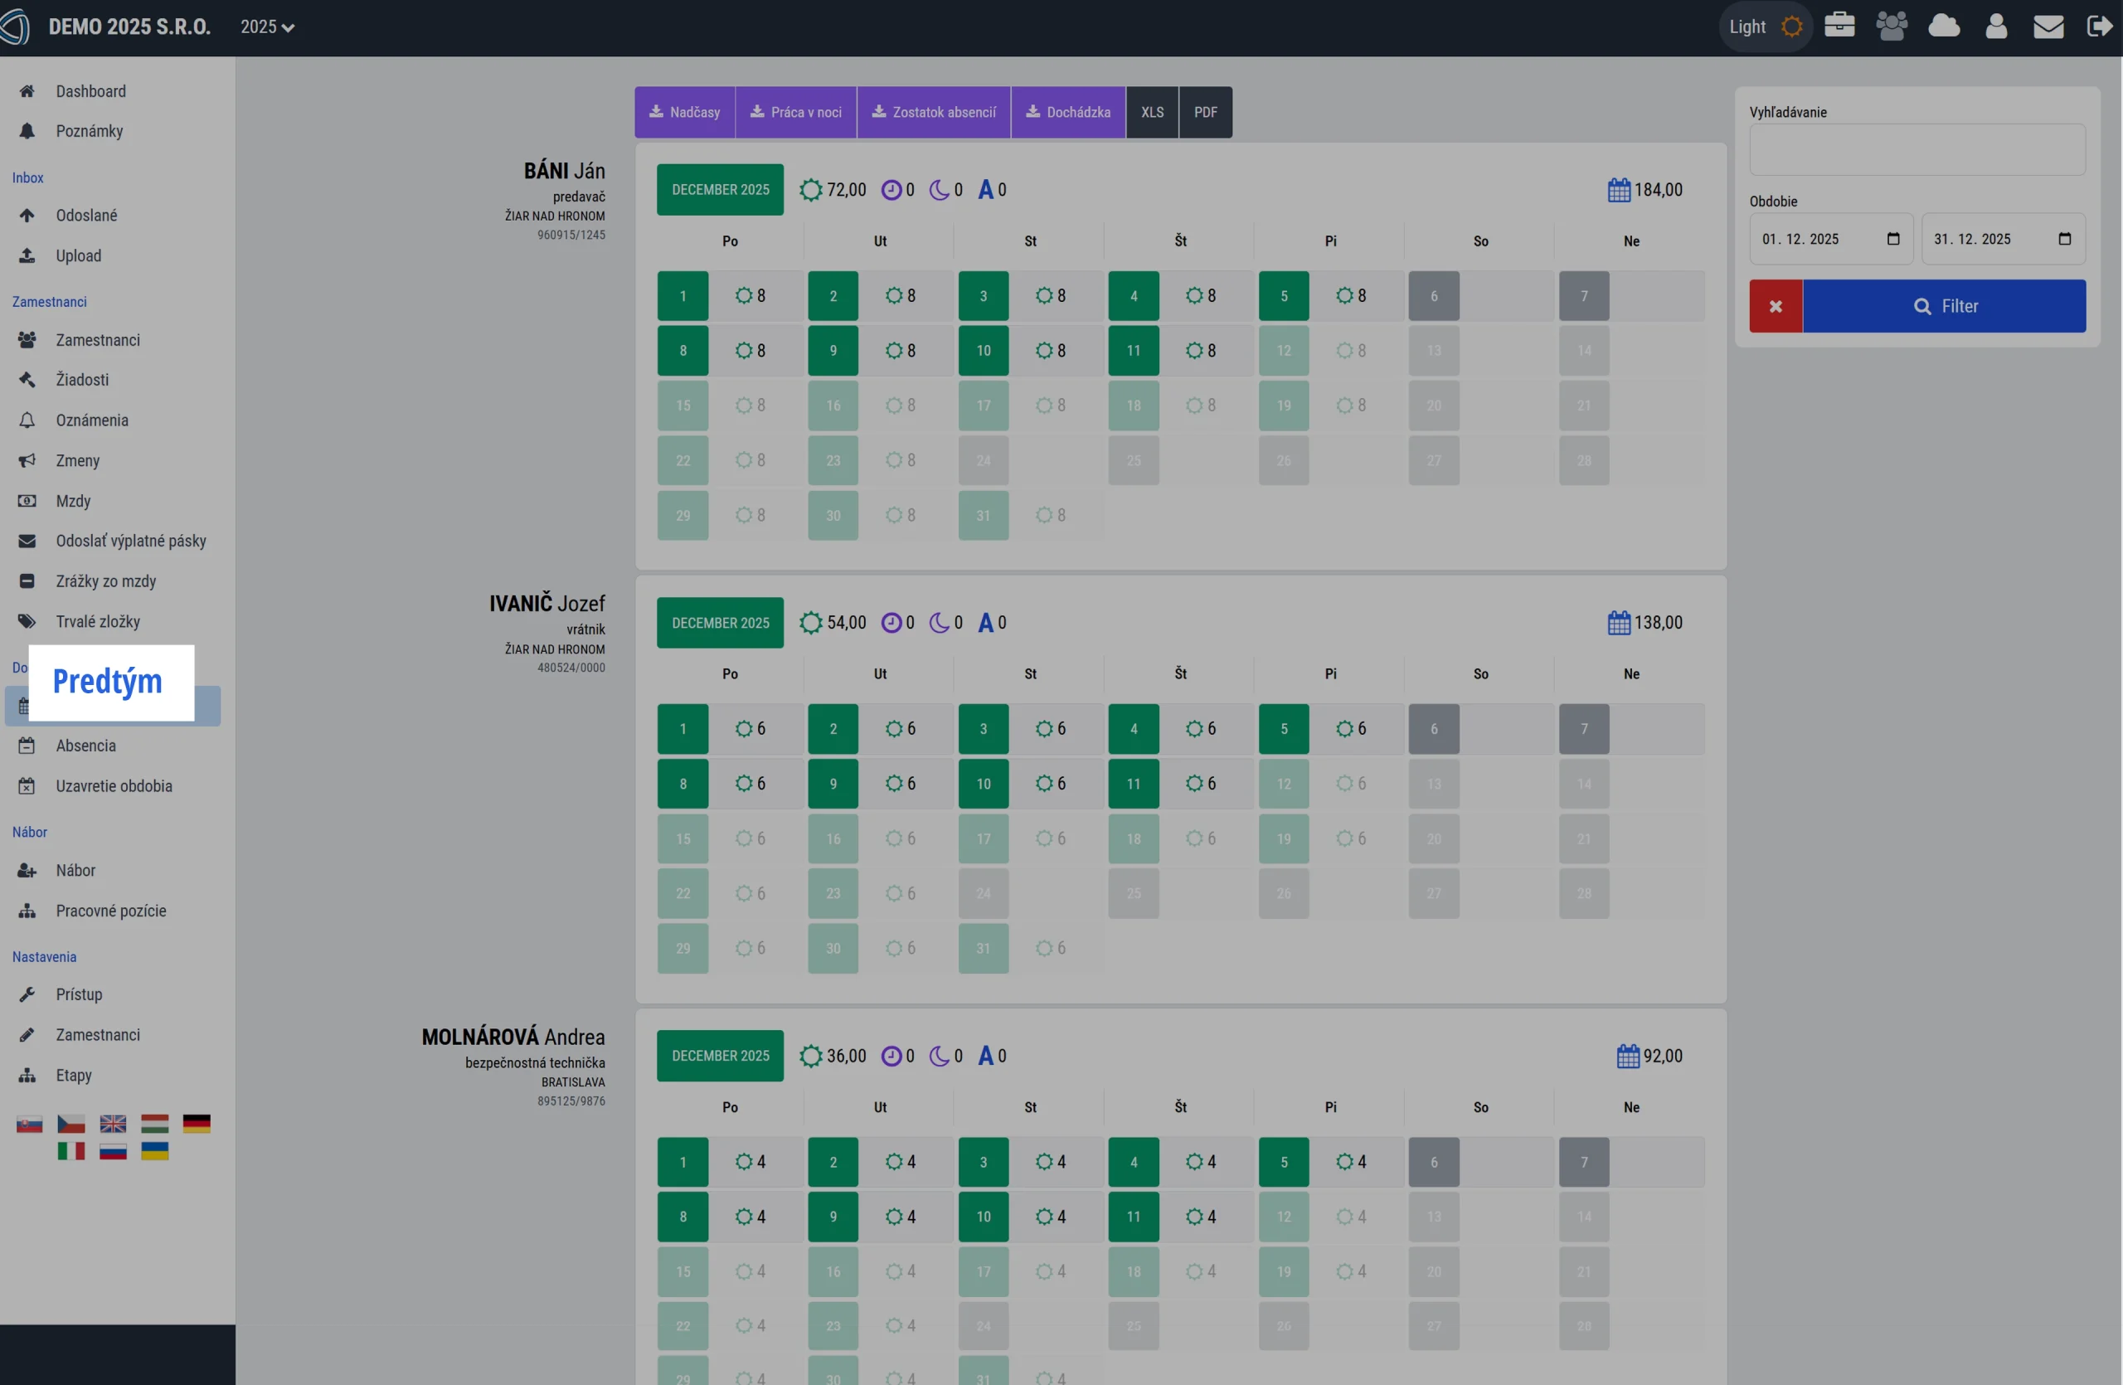This screenshot has height=1385, width=2123.
Task: Open the users group icon in header
Action: pos(1891,26)
